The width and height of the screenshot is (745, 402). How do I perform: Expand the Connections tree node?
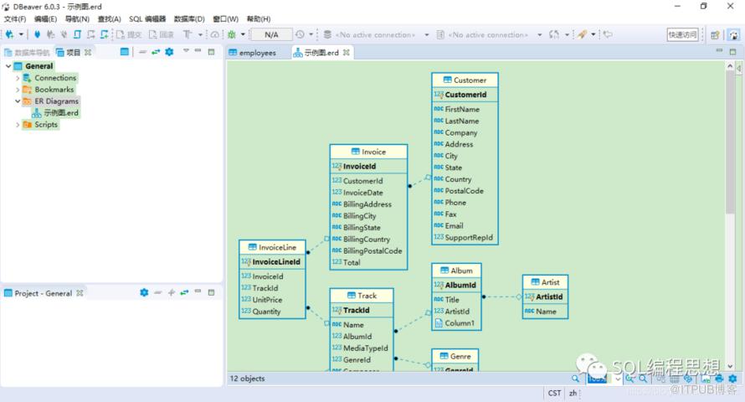18,78
